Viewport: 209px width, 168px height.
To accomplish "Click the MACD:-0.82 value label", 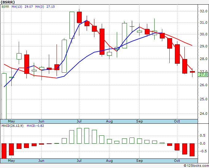I will tap(35, 126).
